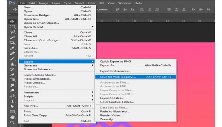
Task: Click Distribute vertical centers icon
Action: pos(176,10)
